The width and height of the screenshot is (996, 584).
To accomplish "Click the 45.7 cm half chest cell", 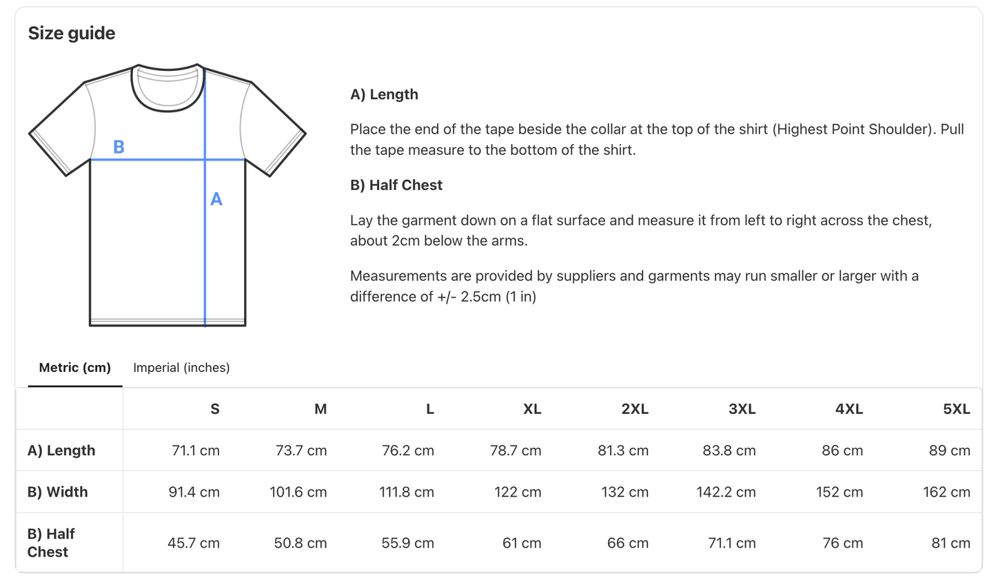I will coord(194,543).
